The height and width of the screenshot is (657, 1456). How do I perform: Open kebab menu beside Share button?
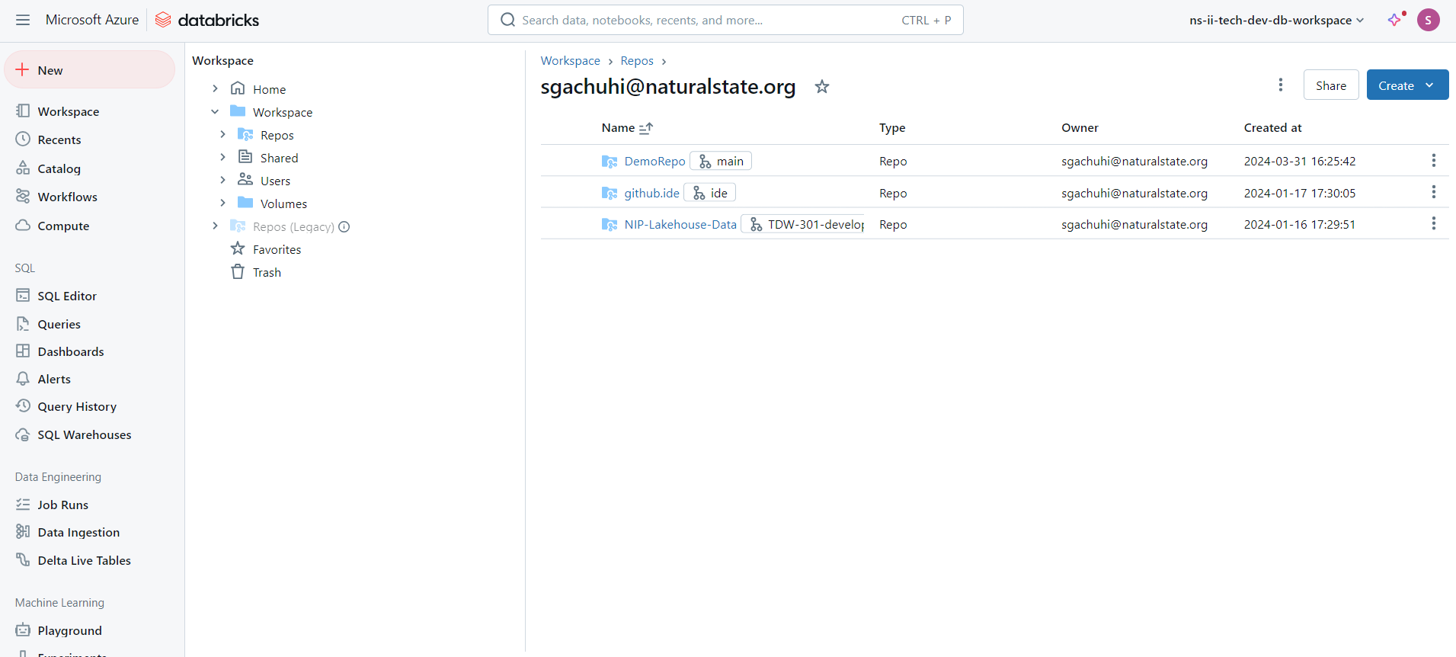[x=1281, y=85]
